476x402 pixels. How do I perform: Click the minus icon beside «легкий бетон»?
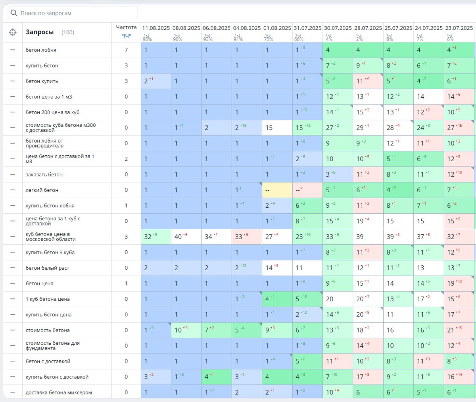[x=13, y=190]
